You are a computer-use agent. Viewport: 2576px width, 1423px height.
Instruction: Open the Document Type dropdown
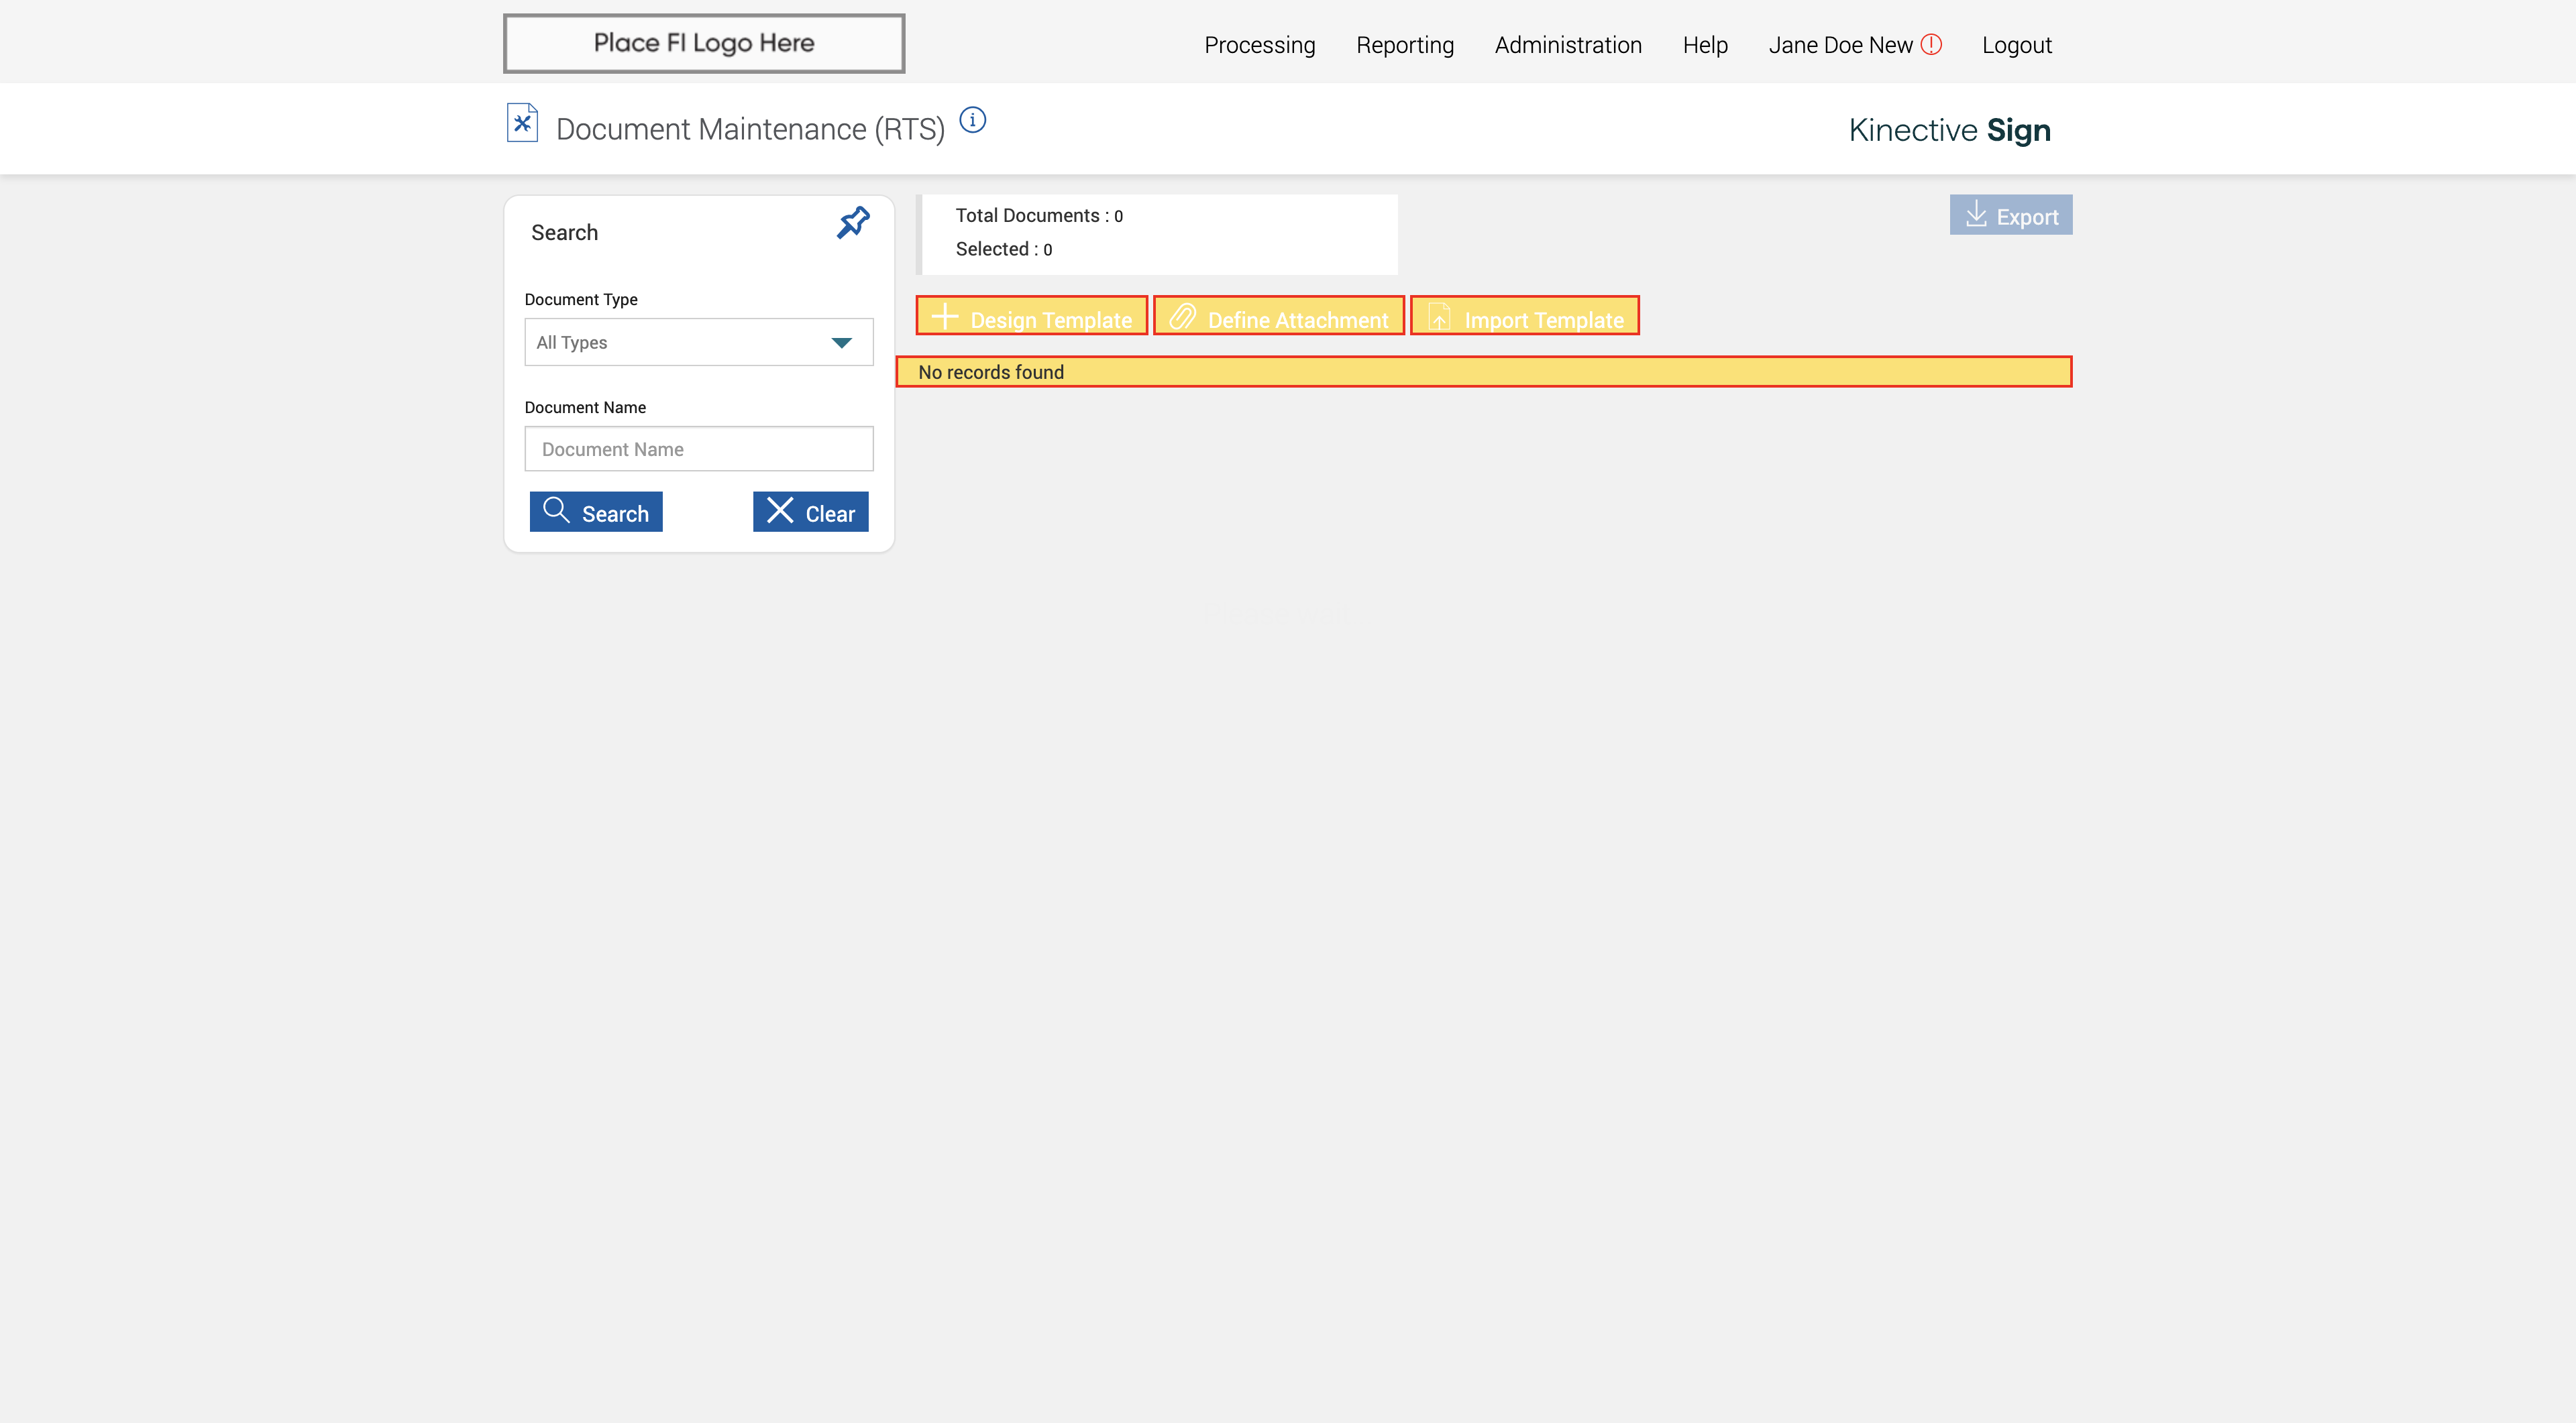[x=680, y=343]
